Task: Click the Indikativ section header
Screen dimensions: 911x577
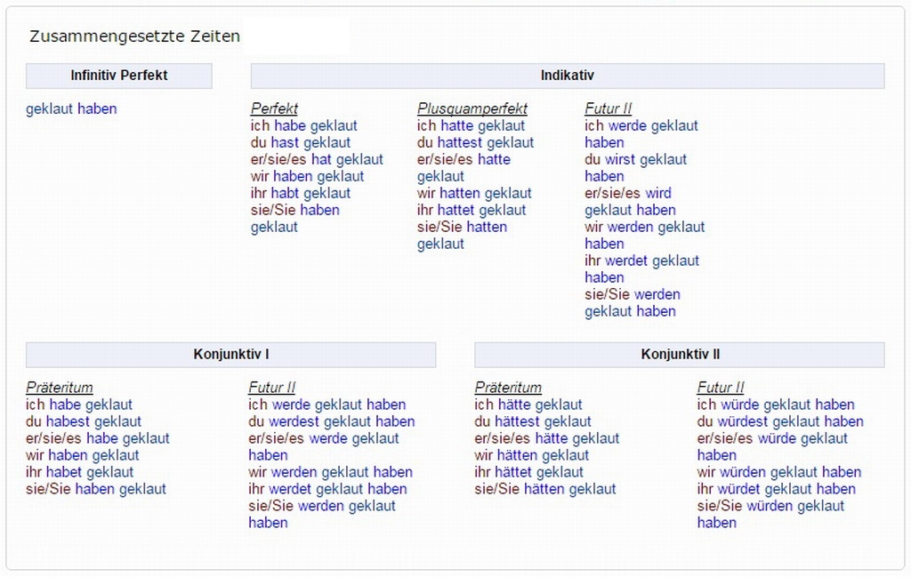Action: (x=567, y=76)
